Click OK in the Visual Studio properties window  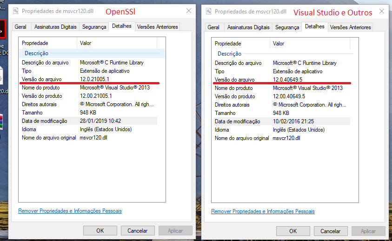tap(293, 231)
